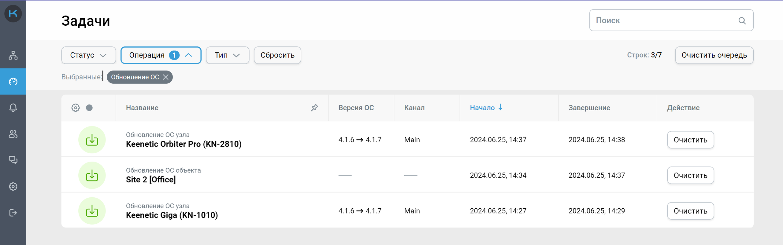Open table column settings gear

(76, 108)
